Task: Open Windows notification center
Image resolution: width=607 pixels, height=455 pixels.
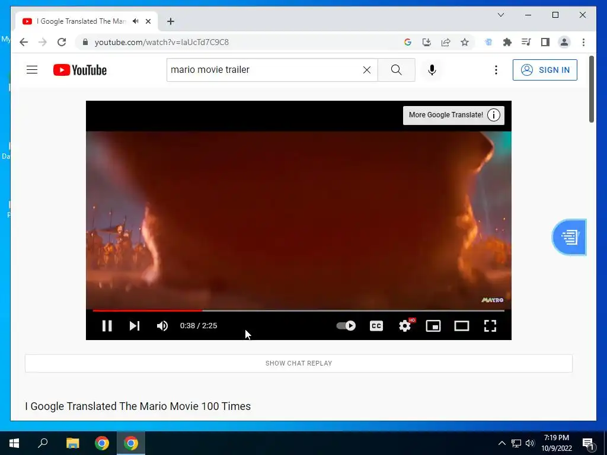Action: 588,443
